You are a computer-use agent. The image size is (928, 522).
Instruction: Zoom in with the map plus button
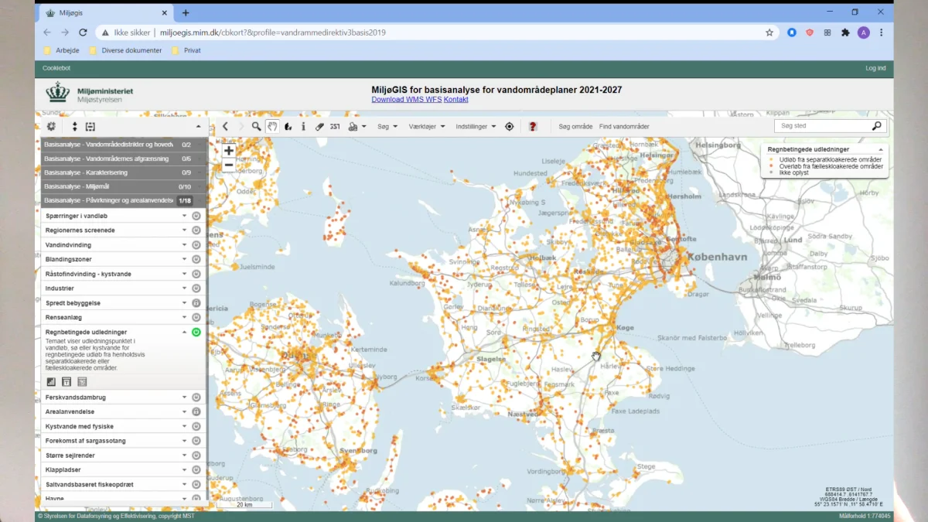(229, 151)
